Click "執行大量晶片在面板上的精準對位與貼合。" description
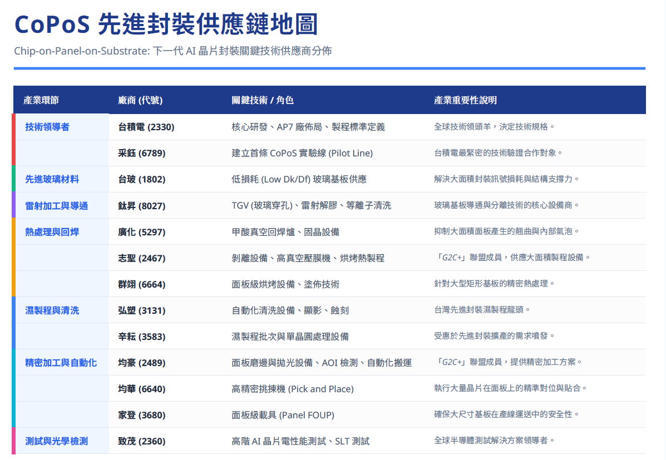The height and width of the screenshot is (460, 666). tap(510, 388)
